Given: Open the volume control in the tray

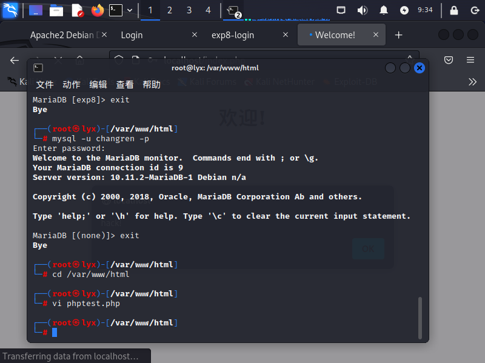Looking at the screenshot, I should coord(362,10).
